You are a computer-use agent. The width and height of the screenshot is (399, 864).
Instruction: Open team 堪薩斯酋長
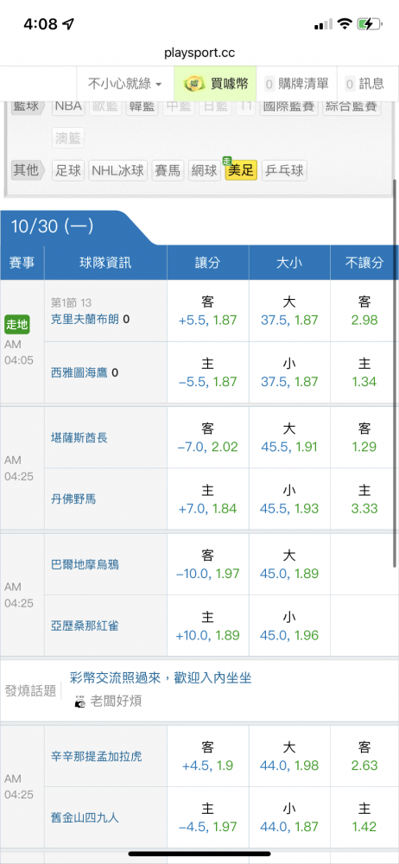(79, 437)
